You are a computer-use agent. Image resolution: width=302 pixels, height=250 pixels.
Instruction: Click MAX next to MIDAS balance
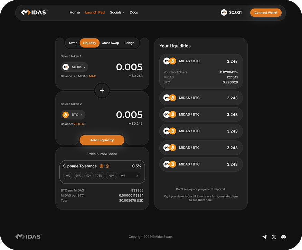pos(92,76)
